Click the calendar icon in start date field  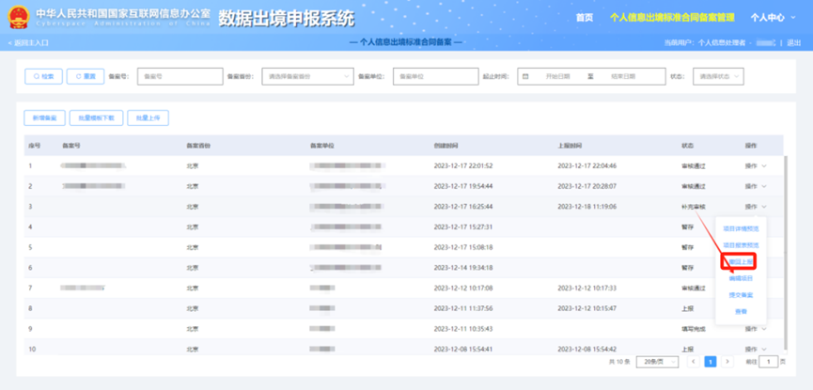tap(526, 76)
